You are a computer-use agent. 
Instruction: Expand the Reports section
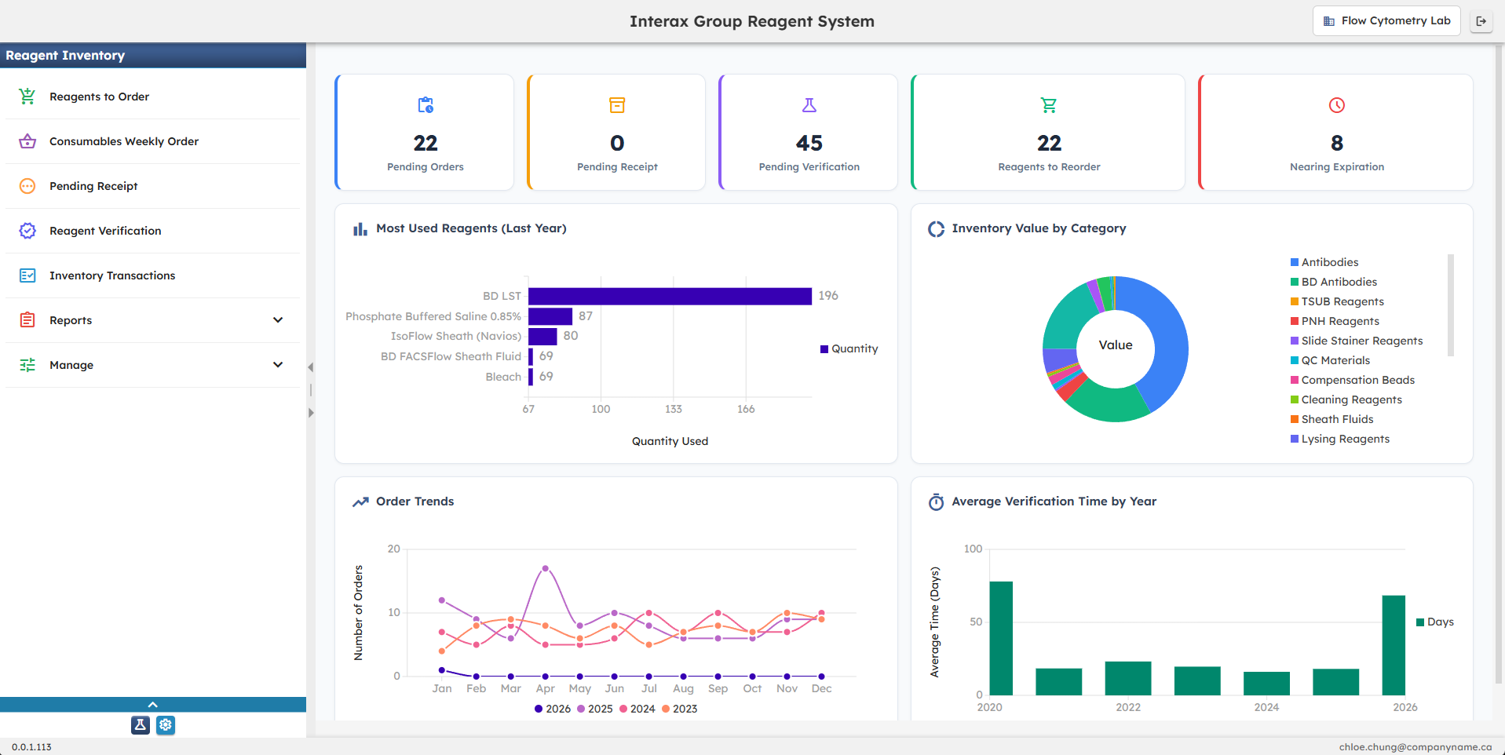[x=278, y=320]
